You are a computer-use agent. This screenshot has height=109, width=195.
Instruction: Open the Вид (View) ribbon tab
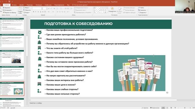tap(68, 5)
